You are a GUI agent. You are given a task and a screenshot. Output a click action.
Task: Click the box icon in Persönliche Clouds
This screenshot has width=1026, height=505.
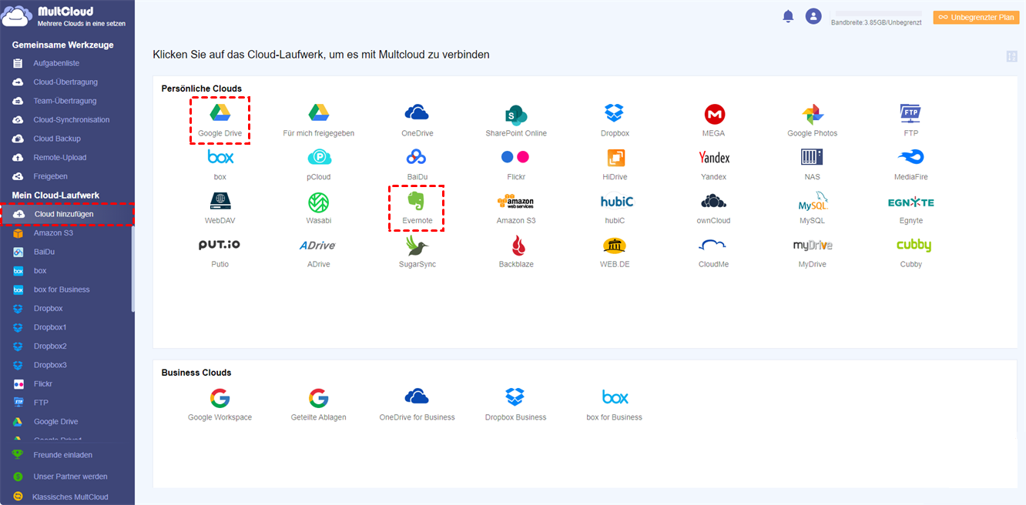[220, 157]
